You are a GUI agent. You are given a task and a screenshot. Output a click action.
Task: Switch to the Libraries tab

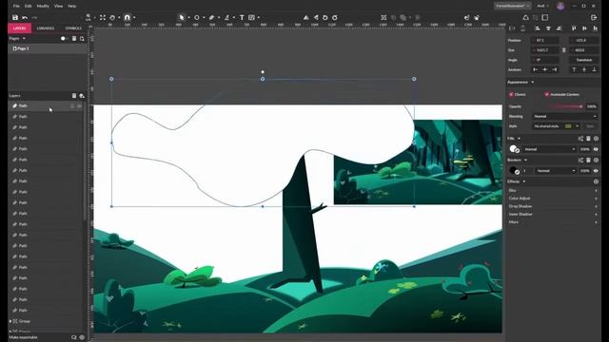coord(46,28)
